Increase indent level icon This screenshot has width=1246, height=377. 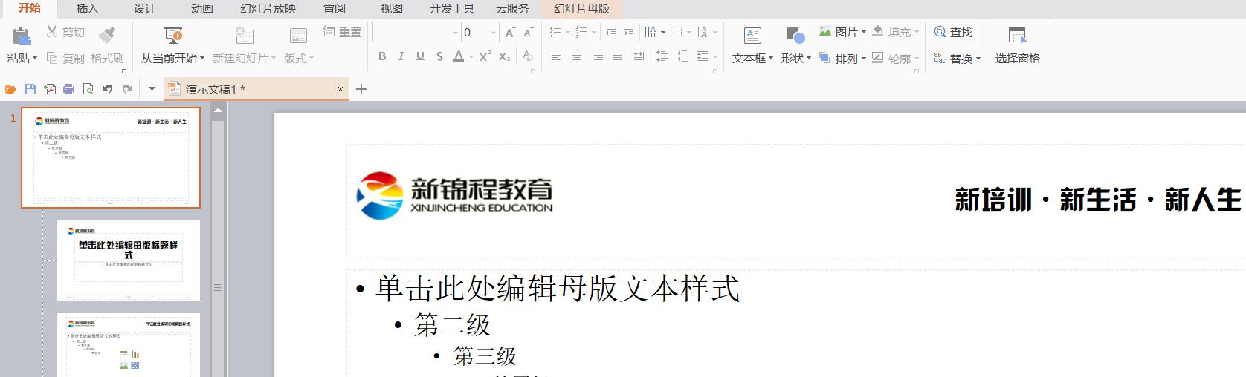(629, 32)
